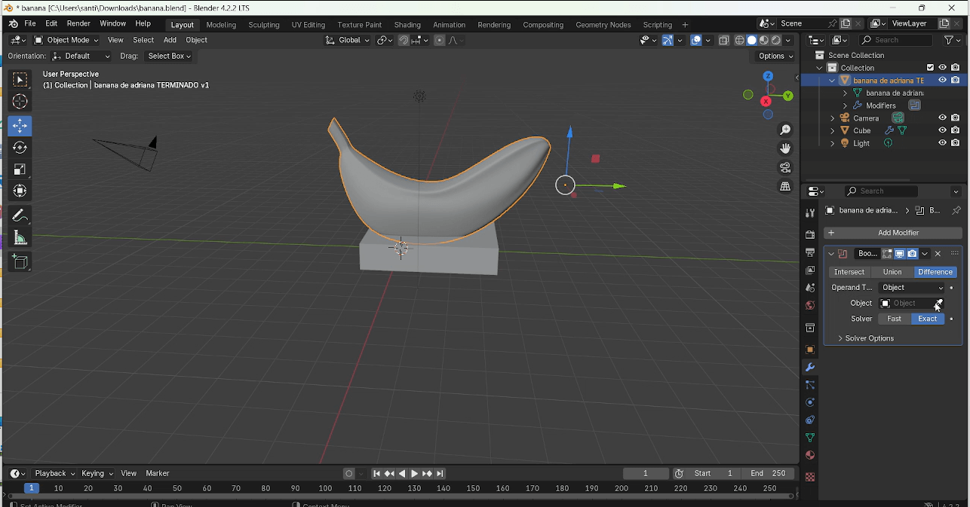
Task: Activate the Scale tool
Action: coord(20,170)
